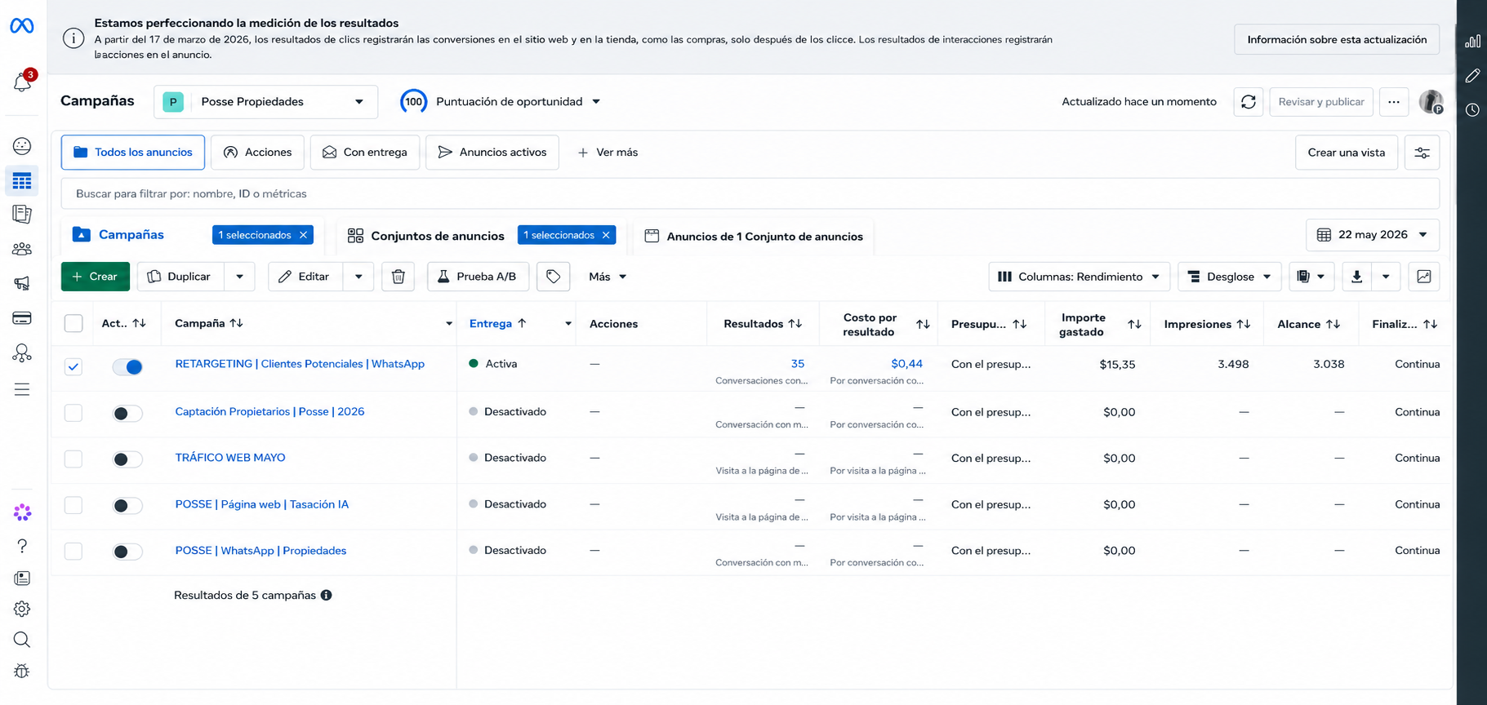The image size is (1487, 705).
Task: Click the tag label icon button
Action: tap(554, 277)
